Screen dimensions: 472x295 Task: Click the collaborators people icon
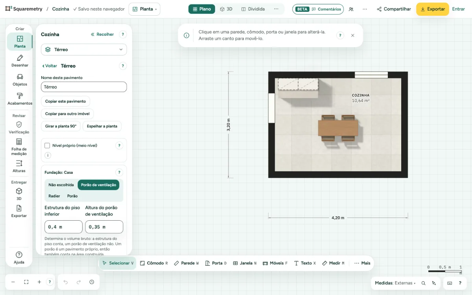coord(351,9)
